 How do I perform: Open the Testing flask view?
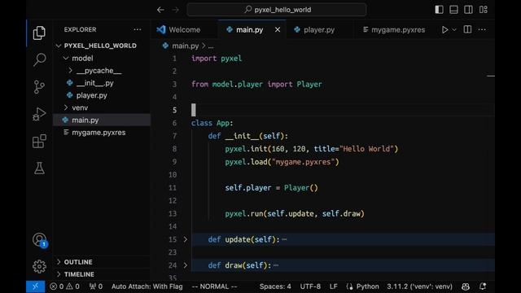pos(39,168)
